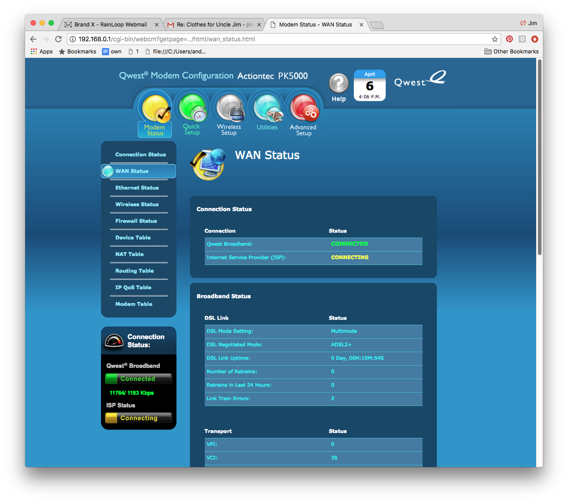Image resolution: width=568 pixels, height=503 pixels.
Task: Close the Modem Status browser tab
Action: [361, 25]
